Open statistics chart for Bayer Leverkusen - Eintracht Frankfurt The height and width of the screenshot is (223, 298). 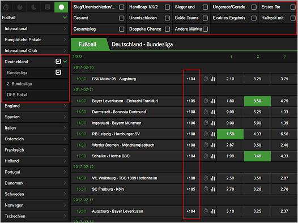212,101
